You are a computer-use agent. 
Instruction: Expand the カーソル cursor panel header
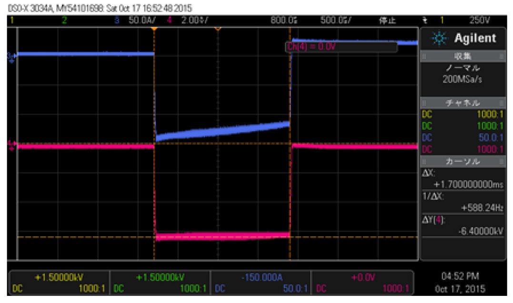(x=463, y=162)
